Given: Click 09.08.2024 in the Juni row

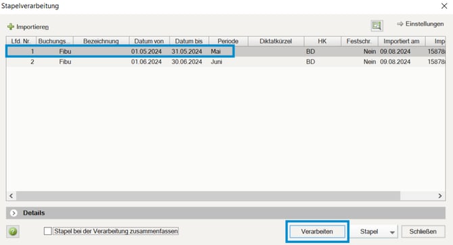Looking at the screenshot, I should point(396,62).
